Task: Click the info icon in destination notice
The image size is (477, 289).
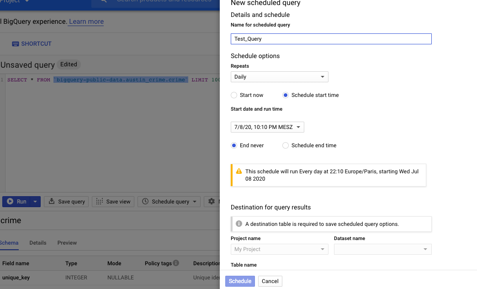Action: click(238, 224)
